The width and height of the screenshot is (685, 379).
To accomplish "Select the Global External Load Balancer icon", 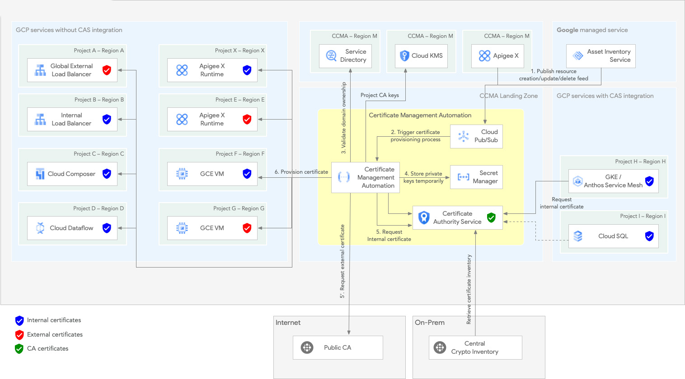I will pyautogui.click(x=40, y=70).
